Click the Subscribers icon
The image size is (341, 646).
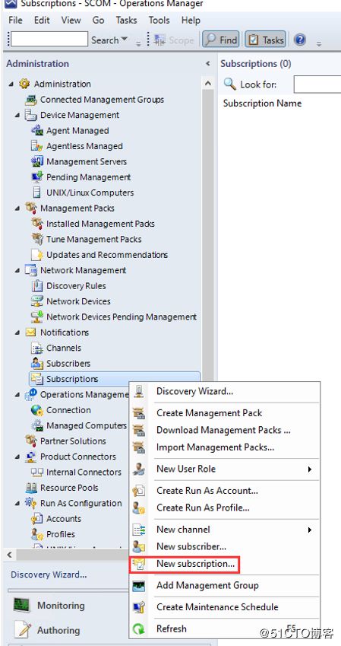37,364
